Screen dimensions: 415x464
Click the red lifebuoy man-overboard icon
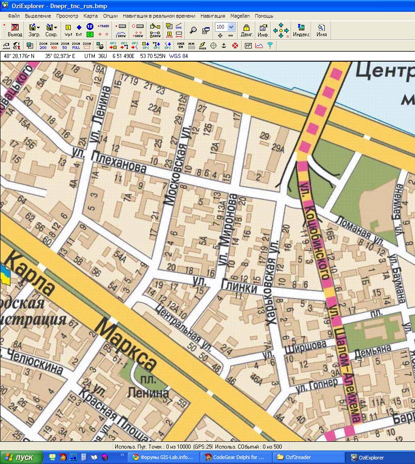[235, 45]
